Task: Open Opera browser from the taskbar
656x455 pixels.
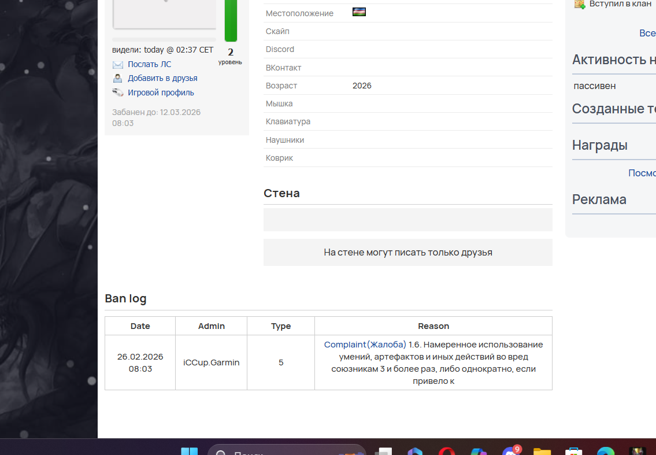Action: (446, 451)
